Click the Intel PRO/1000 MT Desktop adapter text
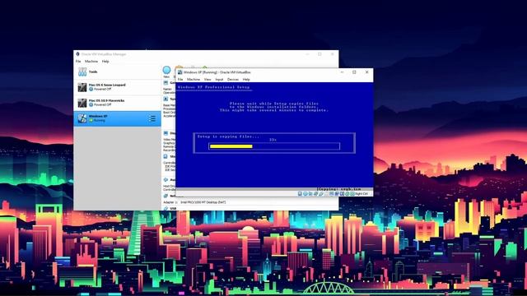This screenshot has height=296, width=527. (x=203, y=202)
